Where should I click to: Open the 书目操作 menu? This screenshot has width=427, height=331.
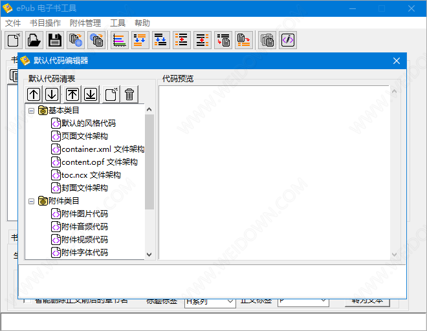coord(45,23)
